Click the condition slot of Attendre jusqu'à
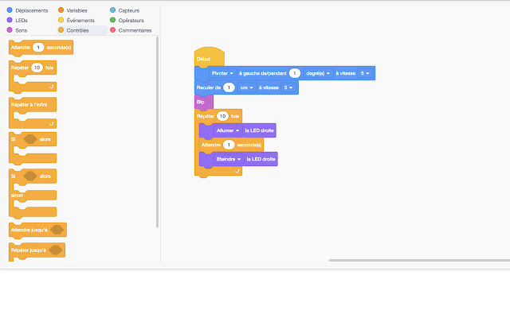The image size is (510, 318). [57, 230]
